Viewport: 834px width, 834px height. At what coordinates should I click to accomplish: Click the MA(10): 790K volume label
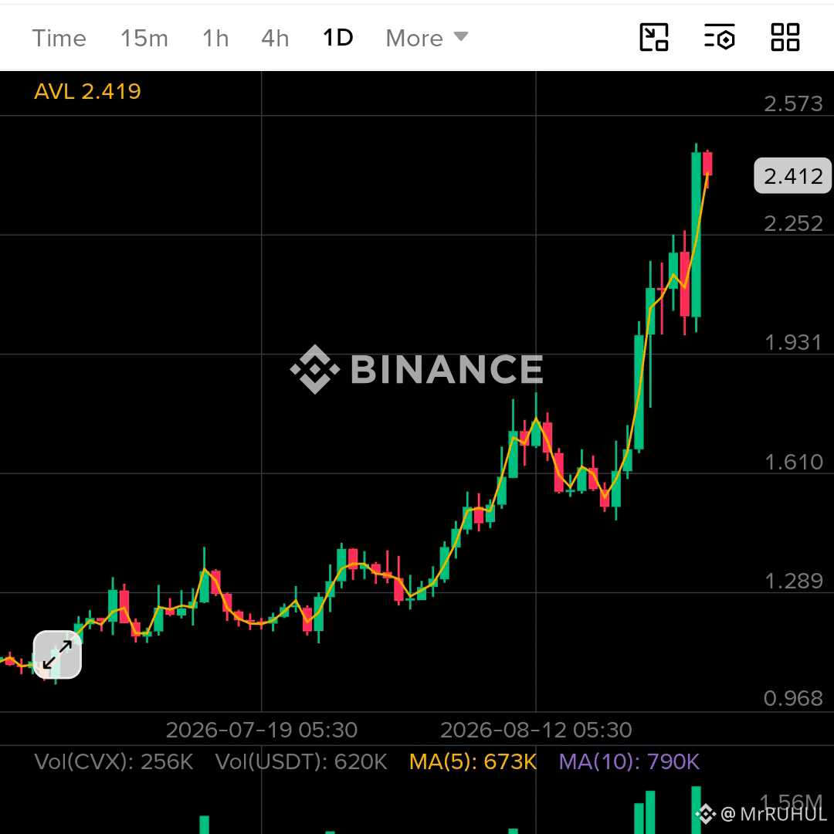click(629, 761)
